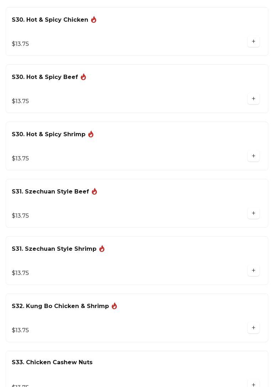Click the $13.75 price under Szechuan Style Beef
The height and width of the screenshot is (387, 274).
coord(20,216)
